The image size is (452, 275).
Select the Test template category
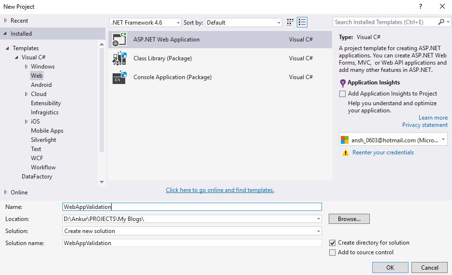pos(36,149)
